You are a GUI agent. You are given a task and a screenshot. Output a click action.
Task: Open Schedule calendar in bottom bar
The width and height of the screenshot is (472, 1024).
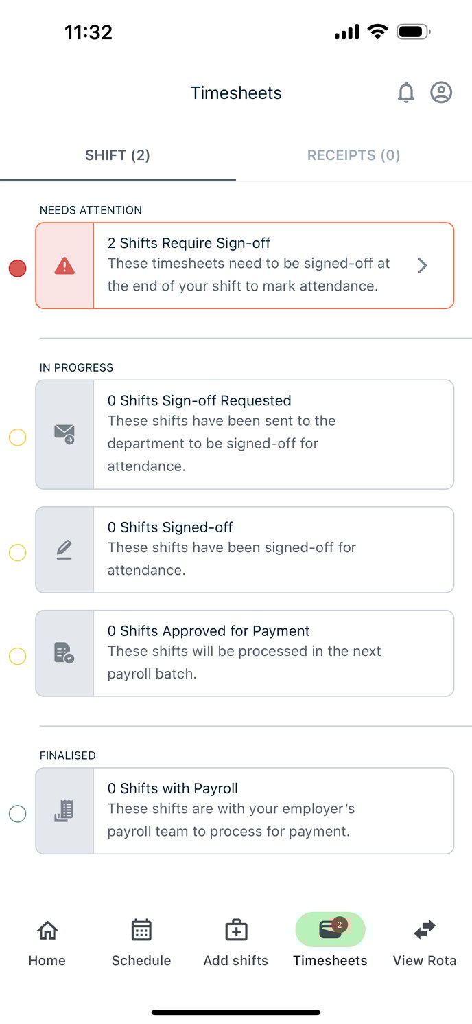pos(141,942)
